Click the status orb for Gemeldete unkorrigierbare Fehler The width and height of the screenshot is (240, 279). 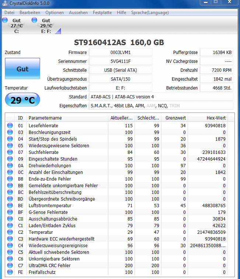click(x=10, y=185)
